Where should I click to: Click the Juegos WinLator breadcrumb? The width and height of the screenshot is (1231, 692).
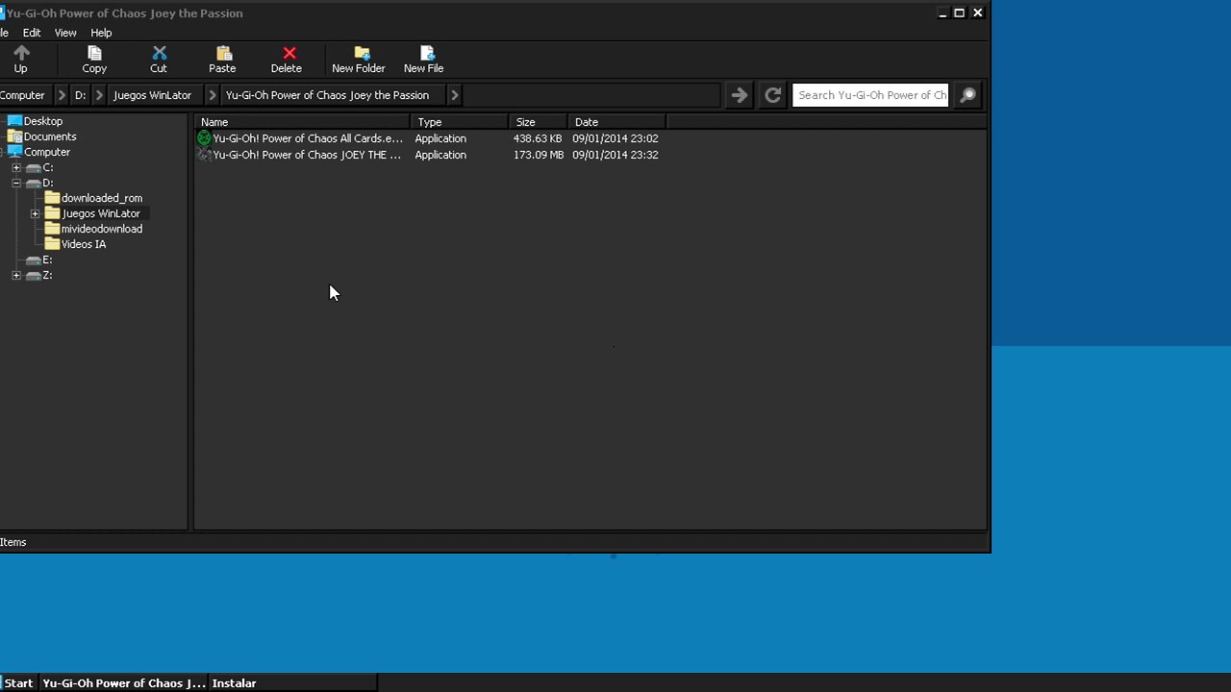(x=152, y=95)
